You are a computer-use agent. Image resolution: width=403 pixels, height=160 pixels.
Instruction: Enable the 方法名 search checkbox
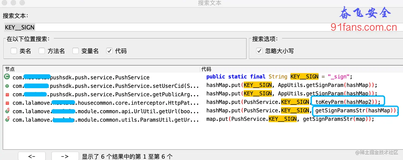(42, 51)
